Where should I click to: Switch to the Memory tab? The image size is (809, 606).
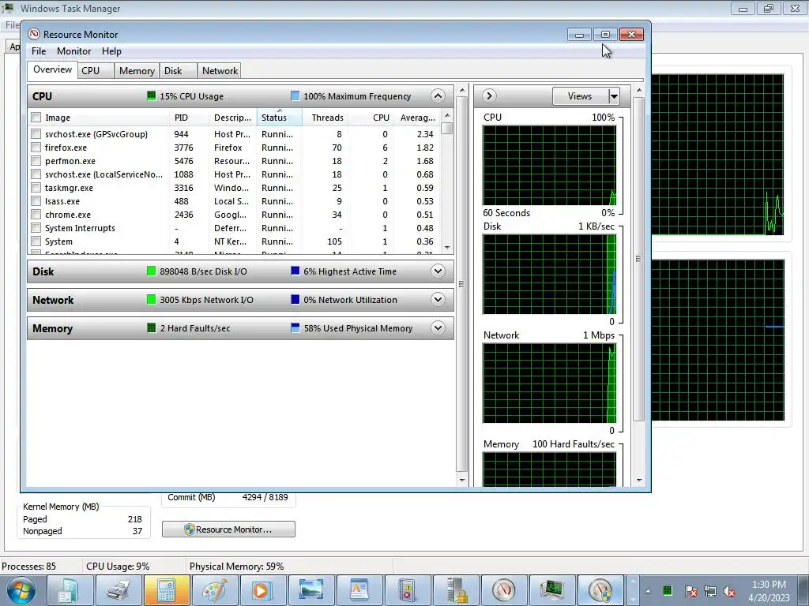pyautogui.click(x=137, y=70)
